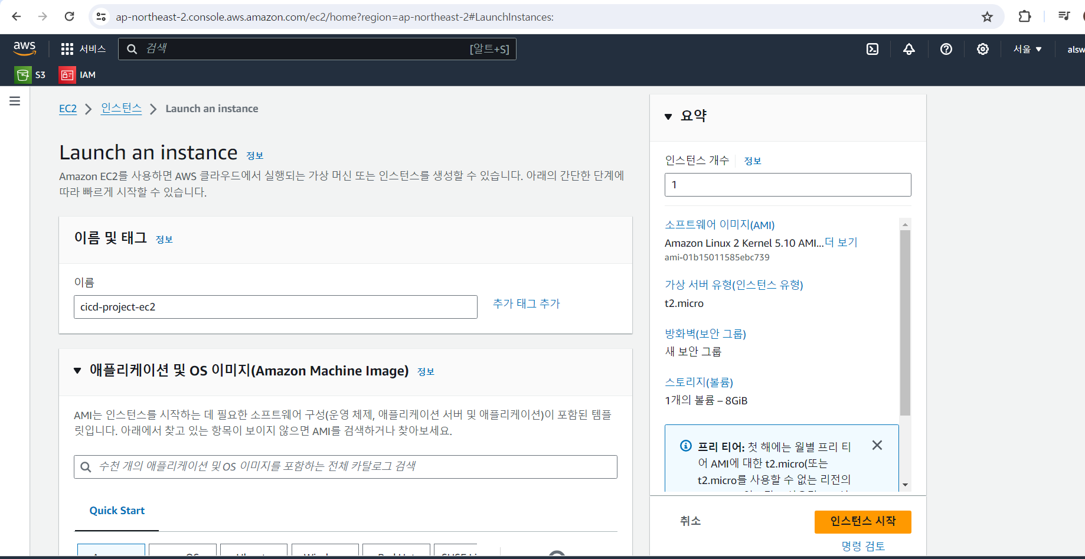
Task: Click the AMI catalog search field
Action: [x=345, y=467]
